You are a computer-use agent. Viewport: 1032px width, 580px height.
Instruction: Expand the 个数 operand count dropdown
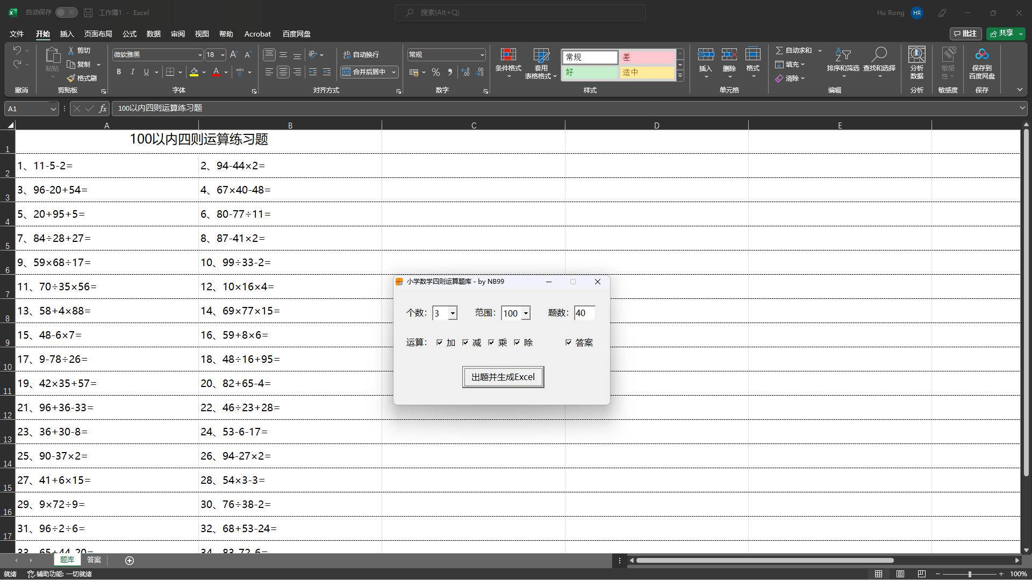tap(453, 313)
